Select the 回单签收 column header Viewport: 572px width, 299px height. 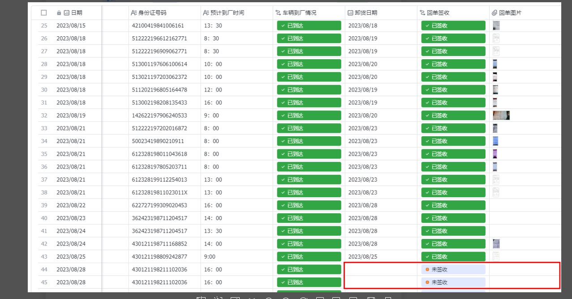point(440,13)
